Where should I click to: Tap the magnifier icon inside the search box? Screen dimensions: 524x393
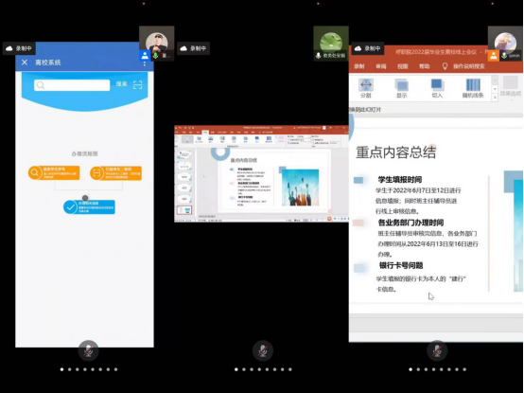click(x=41, y=85)
